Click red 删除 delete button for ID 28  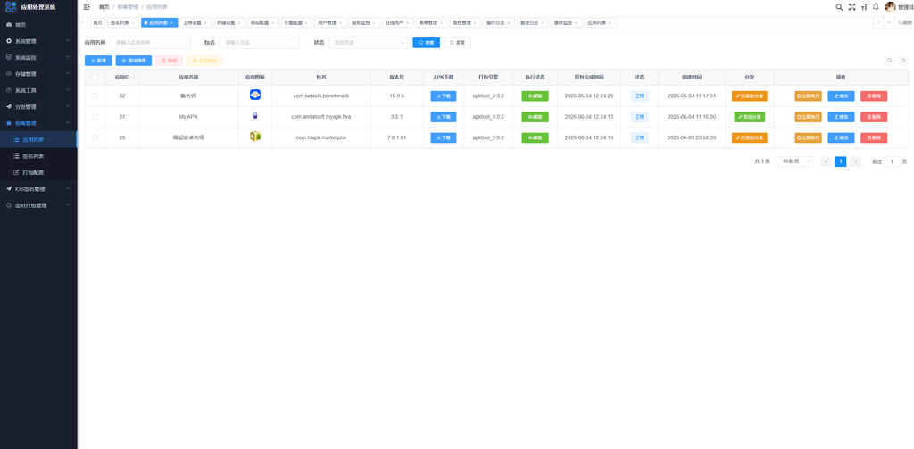pyautogui.click(x=874, y=137)
